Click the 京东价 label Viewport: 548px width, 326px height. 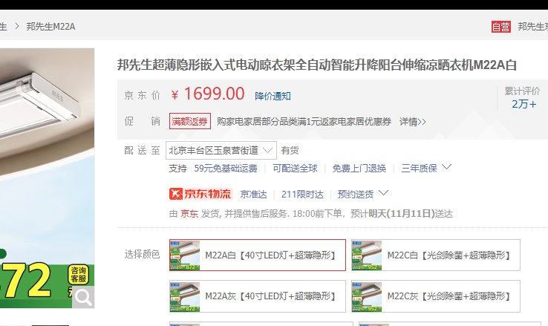click(x=142, y=95)
